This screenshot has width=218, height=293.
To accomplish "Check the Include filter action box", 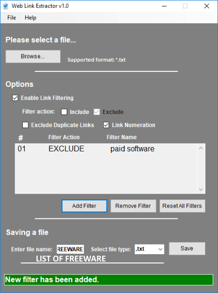I will tap(64, 112).
